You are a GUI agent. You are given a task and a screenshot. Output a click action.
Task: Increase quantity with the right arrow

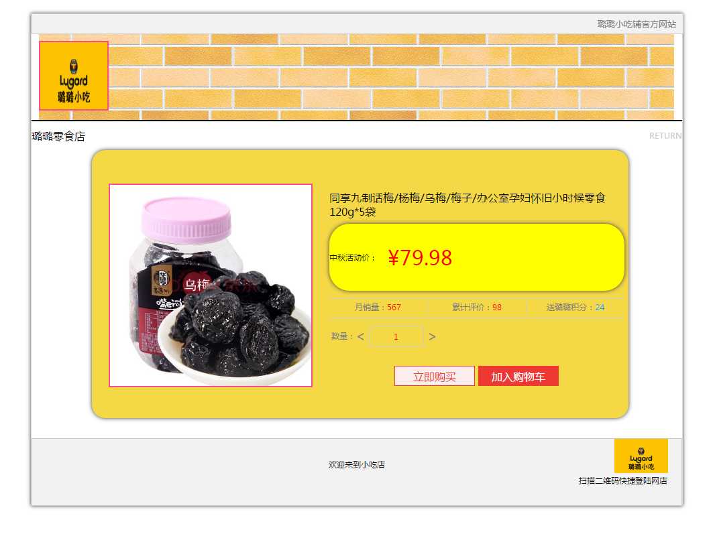click(432, 336)
